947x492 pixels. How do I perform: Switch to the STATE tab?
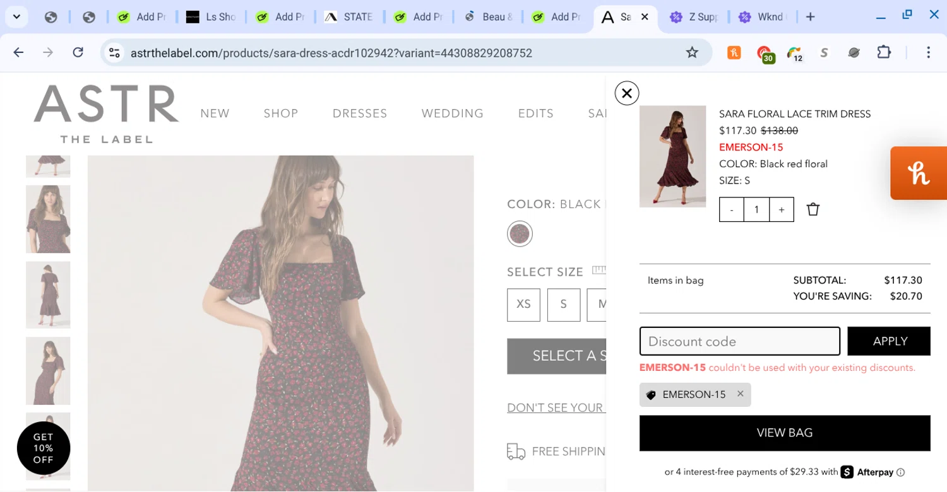(x=349, y=17)
